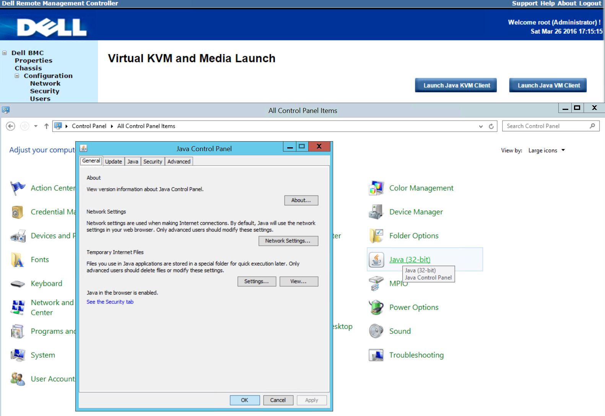The image size is (605, 416).
Task: Expand the arrow after Control Panel breadcrumb
Action: 112,126
